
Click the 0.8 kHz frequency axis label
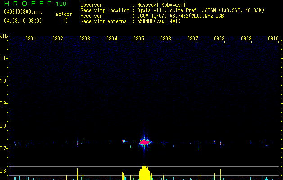(4, 126)
